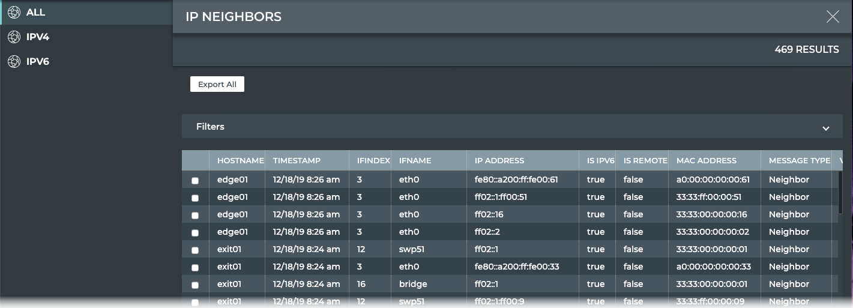Click the globe icon beside IPV4

(14, 37)
